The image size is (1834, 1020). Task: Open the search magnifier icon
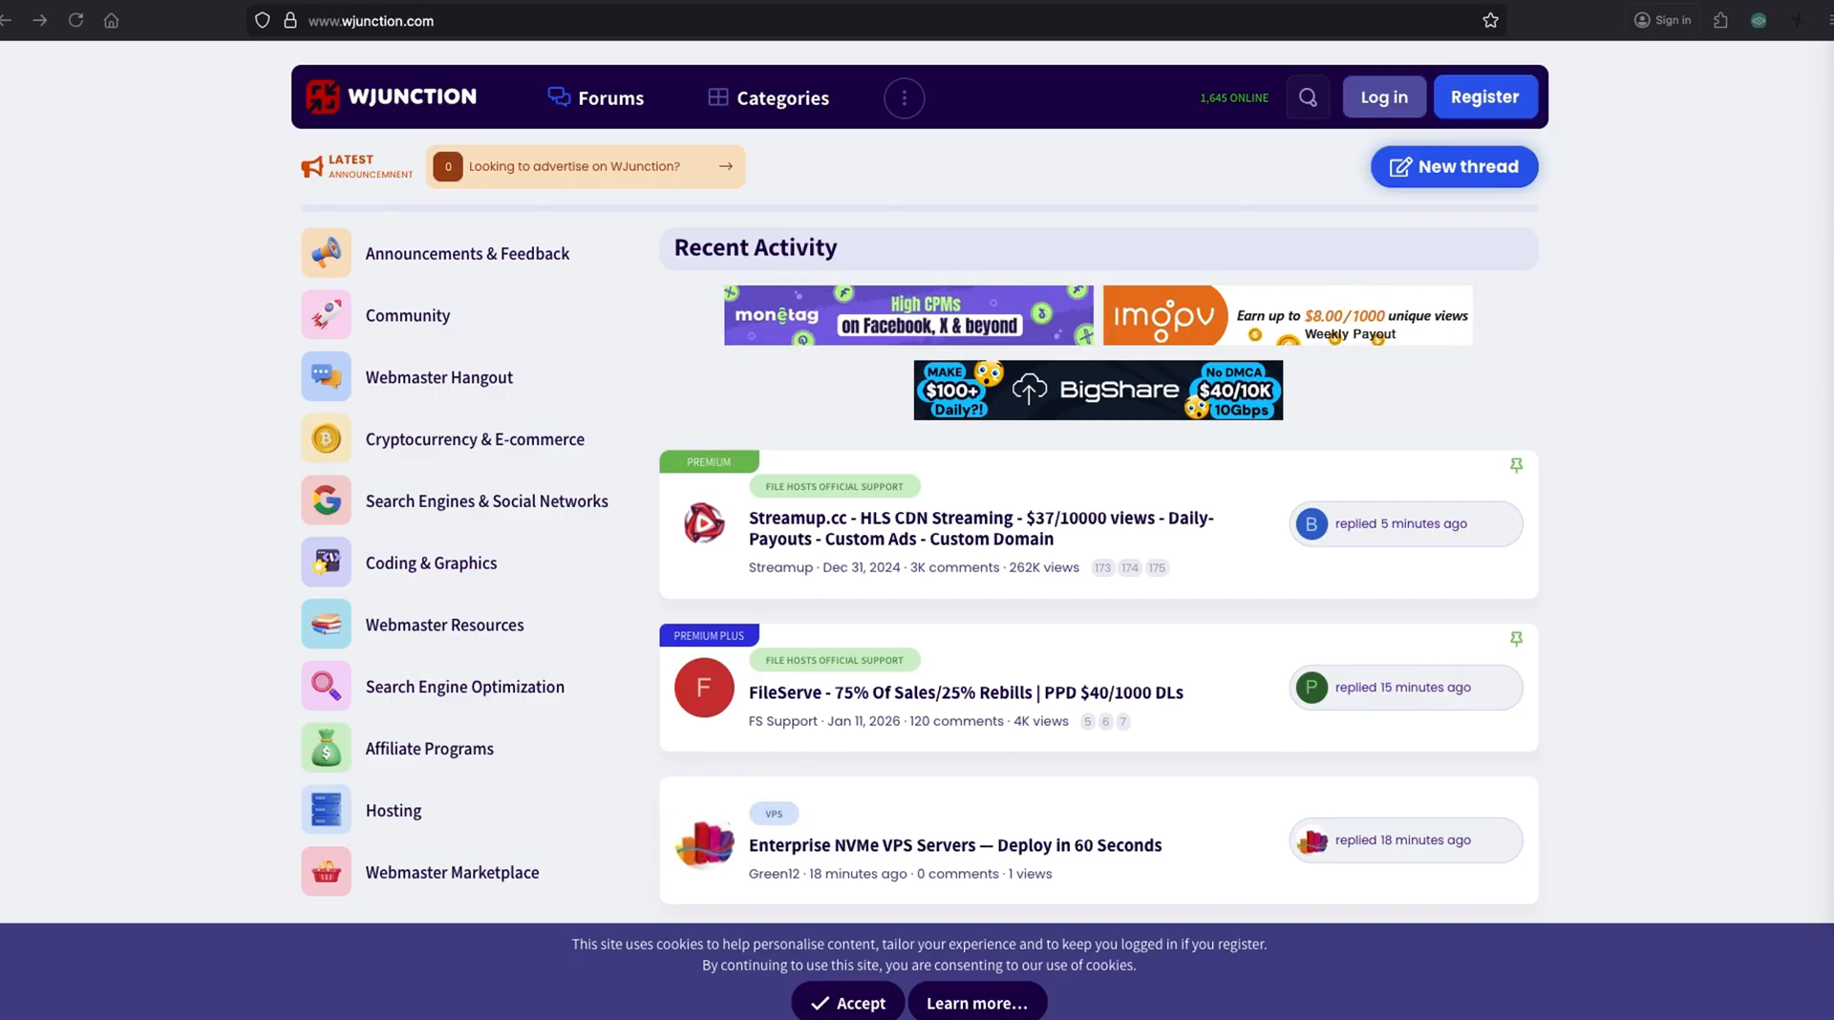coord(1308,97)
